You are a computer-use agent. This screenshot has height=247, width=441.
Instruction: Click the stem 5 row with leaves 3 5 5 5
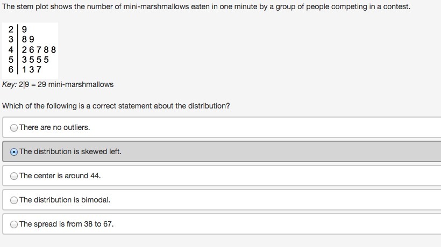point(35,60)
